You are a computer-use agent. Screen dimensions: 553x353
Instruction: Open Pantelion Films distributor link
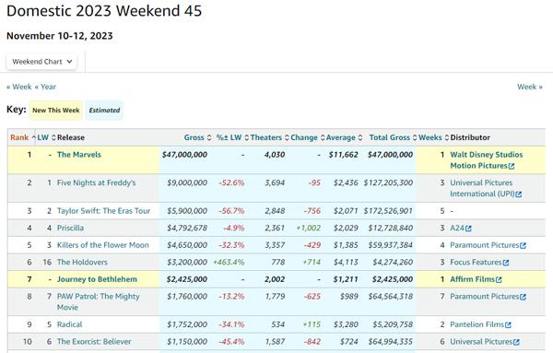477,324
